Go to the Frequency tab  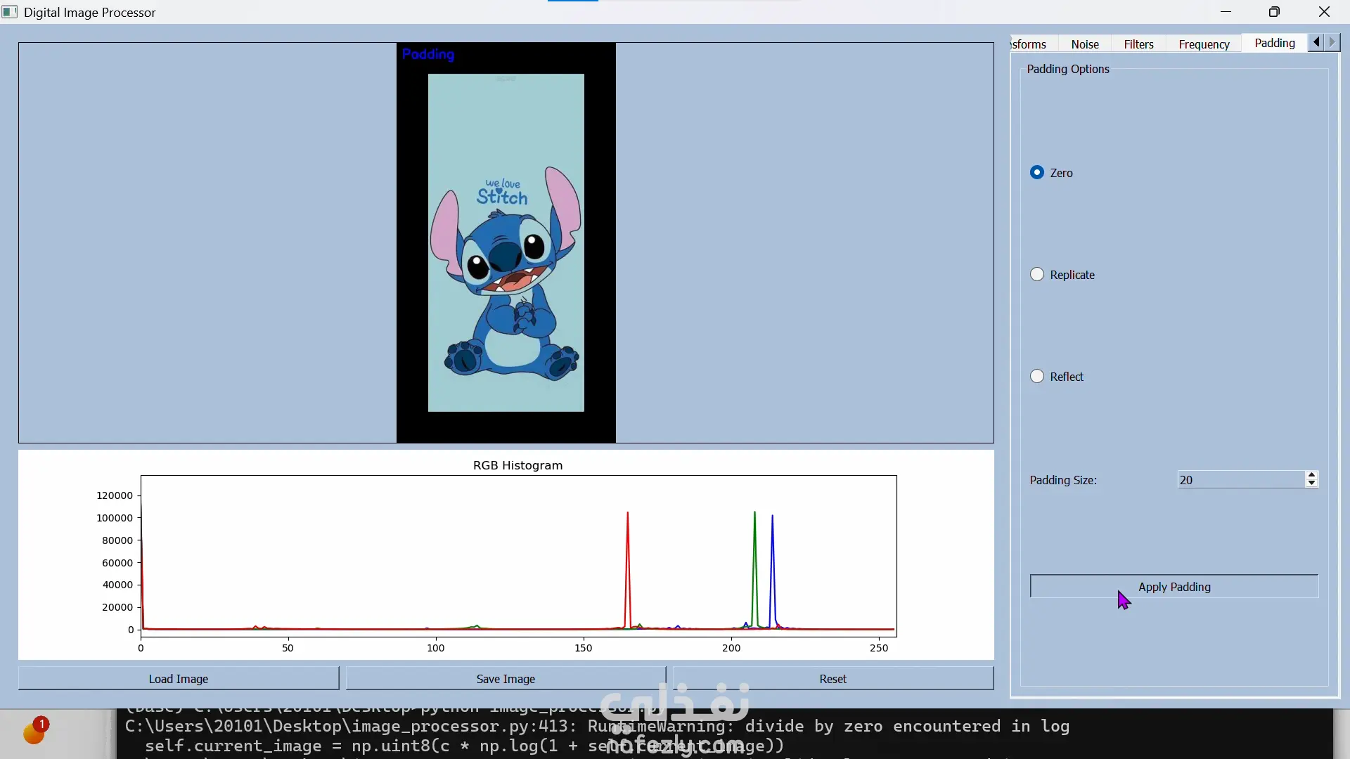click(x=1204, y=44)
